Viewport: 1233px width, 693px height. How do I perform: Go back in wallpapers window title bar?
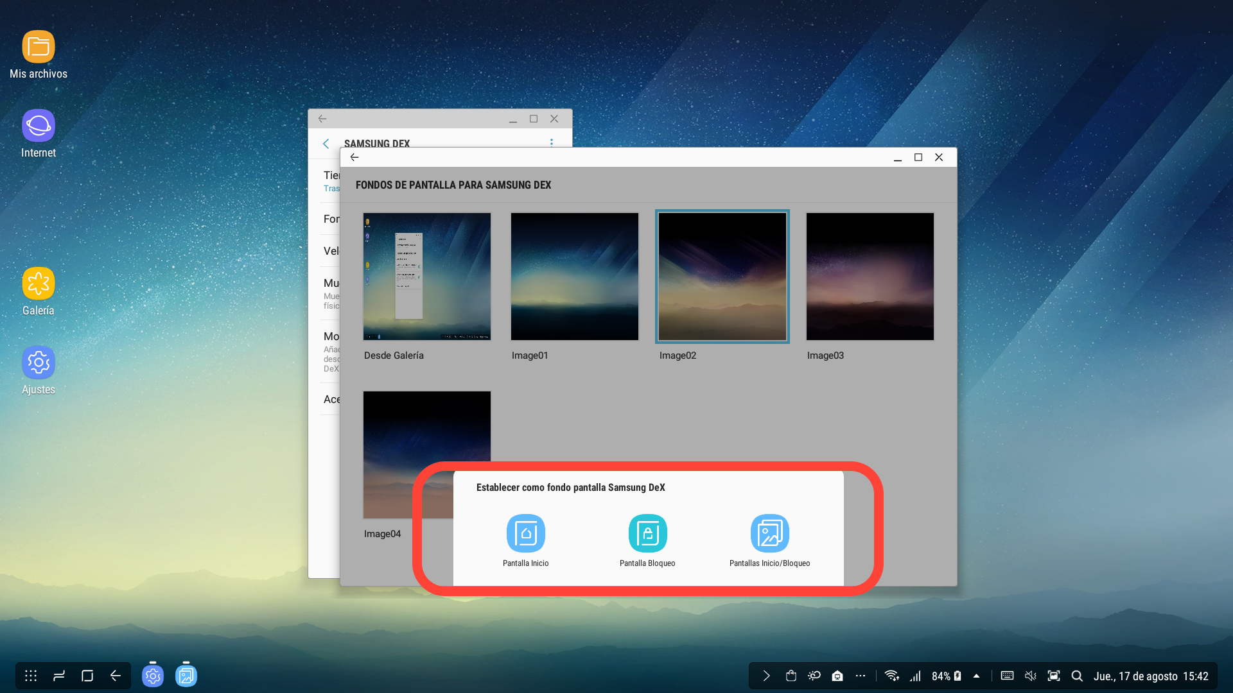(354, 157)
